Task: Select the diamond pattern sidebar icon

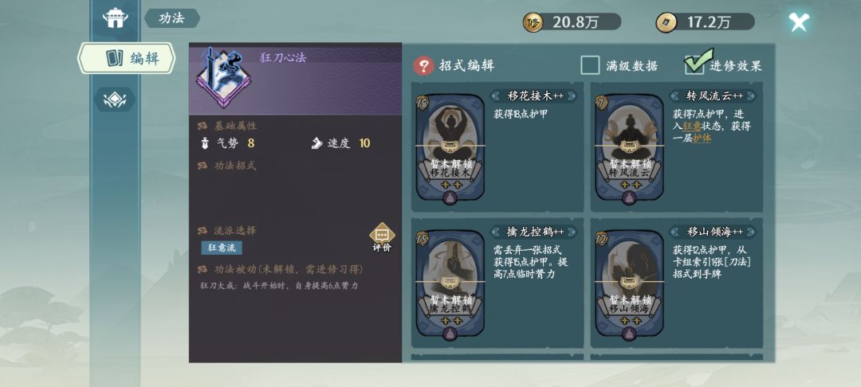Action: 115,100
